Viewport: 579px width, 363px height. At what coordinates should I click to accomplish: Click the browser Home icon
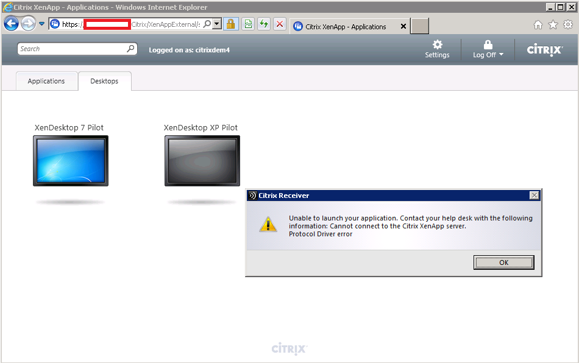tap(538, 25)
